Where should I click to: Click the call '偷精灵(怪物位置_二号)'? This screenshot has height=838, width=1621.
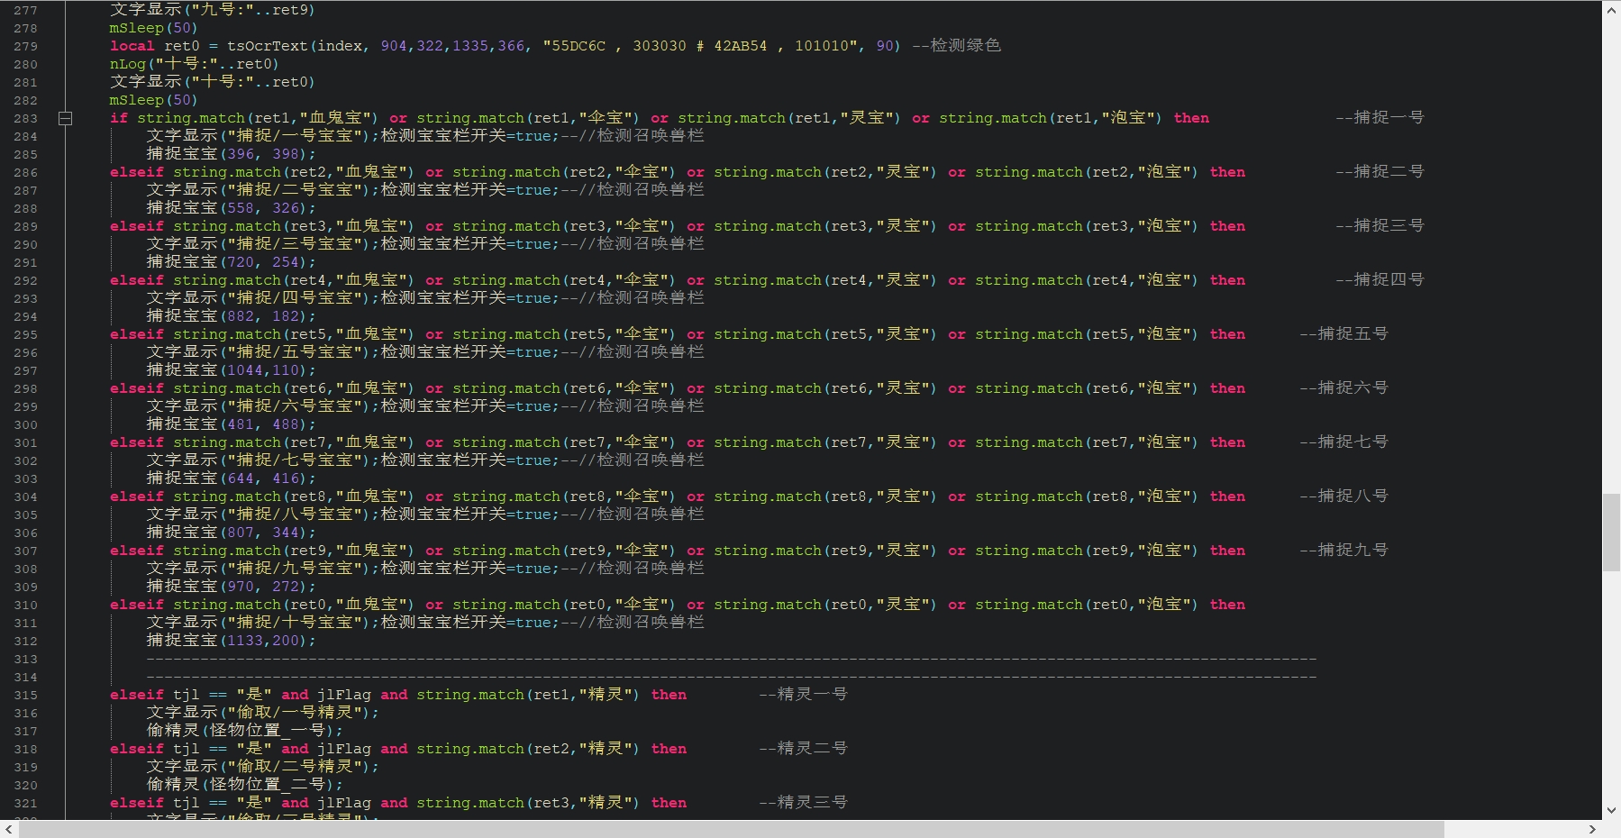241,784
